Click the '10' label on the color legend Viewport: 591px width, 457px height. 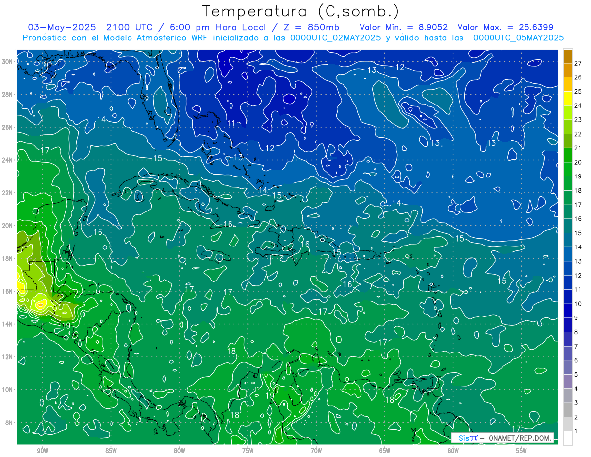coord(578,304)
